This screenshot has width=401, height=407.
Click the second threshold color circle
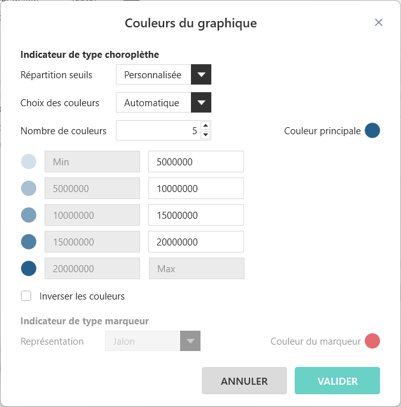point(29,188)
